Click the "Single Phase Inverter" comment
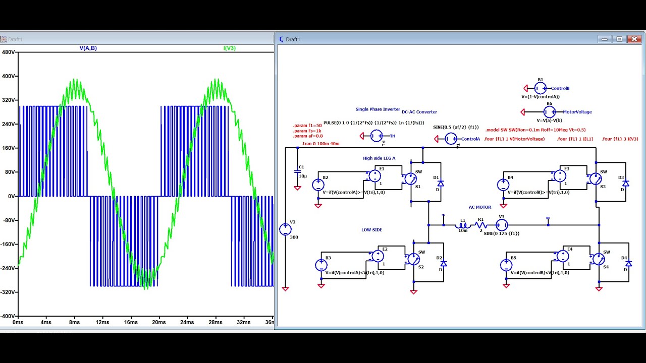646x363 pixels. coord(378,109)
